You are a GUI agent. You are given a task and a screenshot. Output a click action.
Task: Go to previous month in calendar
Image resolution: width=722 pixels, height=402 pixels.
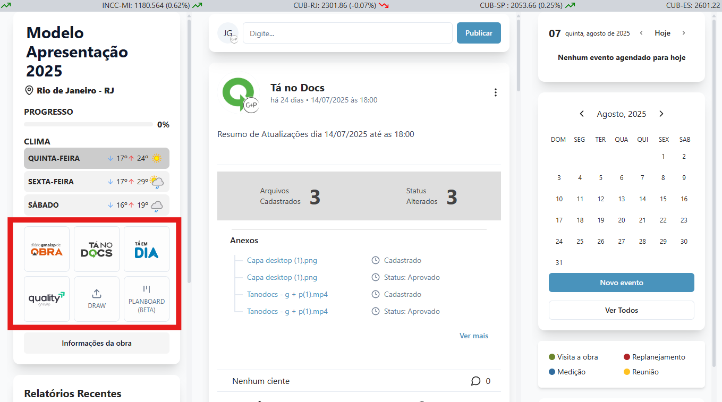[582, 114]
